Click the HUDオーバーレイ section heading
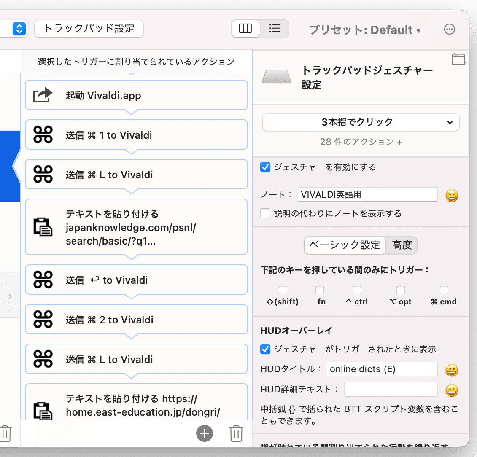The image size is (477, 457). pyautogui.click(x=296, y=331)
